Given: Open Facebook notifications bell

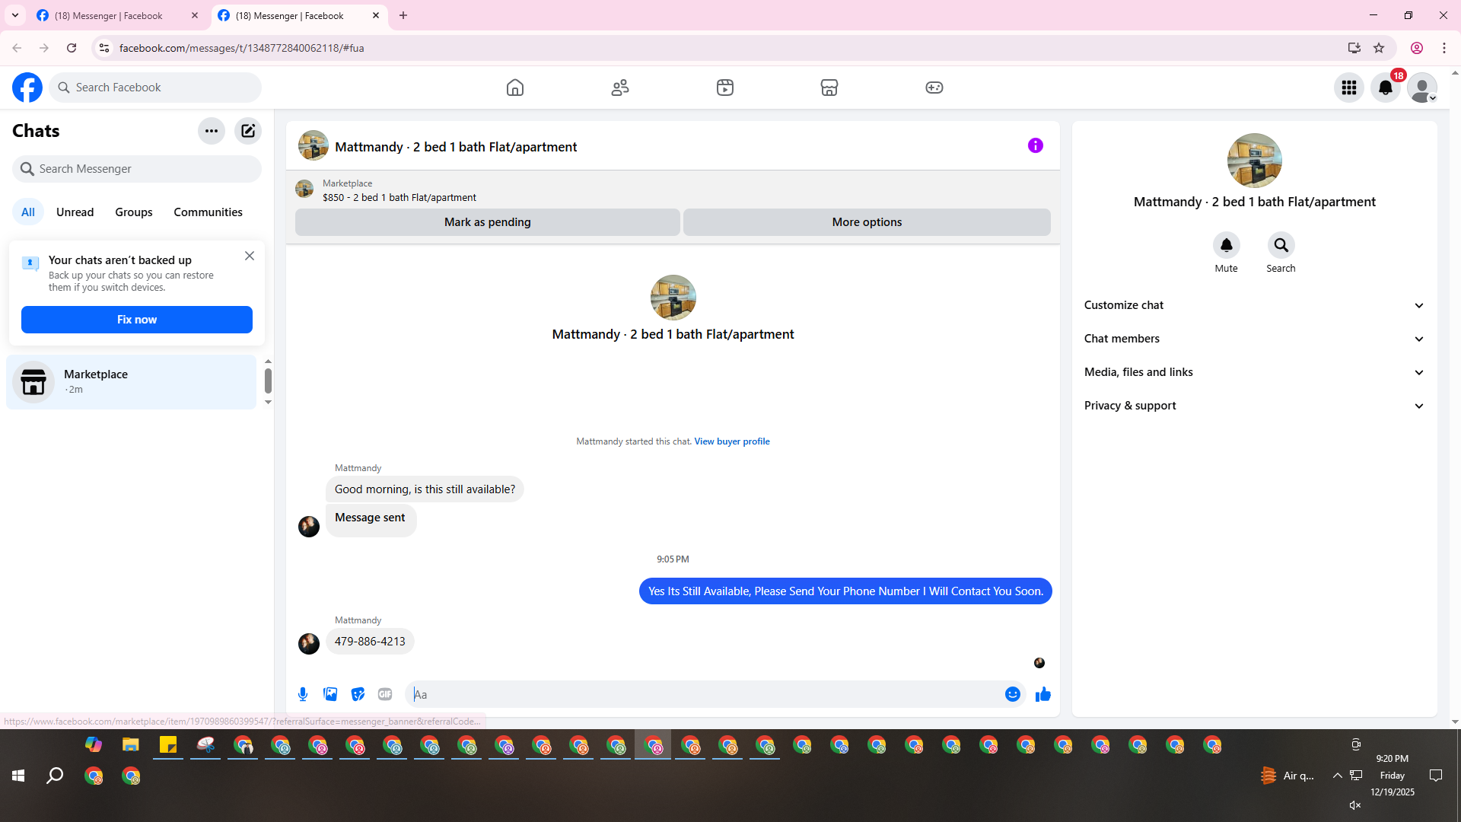Looking at the screenshot, I should pos(1385,88).
